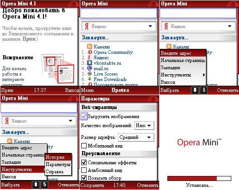Expand the Яндекс dropdown on the screen with the single open menu
Screen dimensions: 239x190
pyautogui.click(x=229, y=26)
